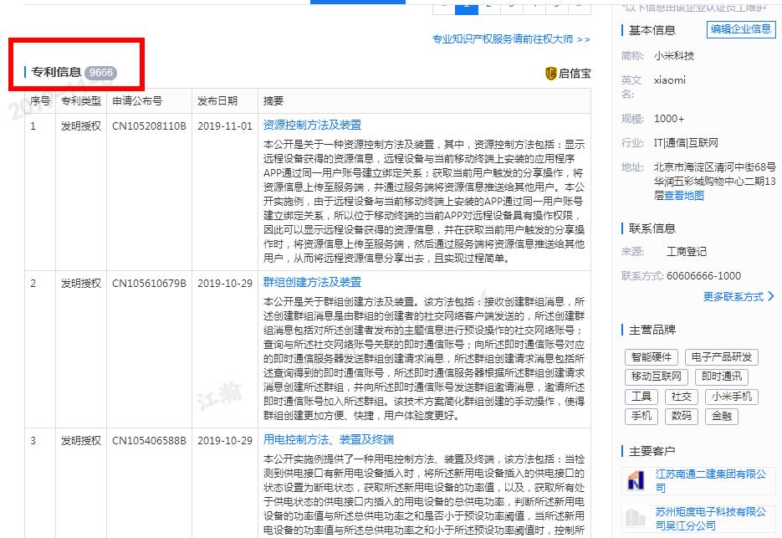Viewport: 782px width, 538px height.
Task: Select the 电子产品研发 brand tag
Action: [722, 357]
